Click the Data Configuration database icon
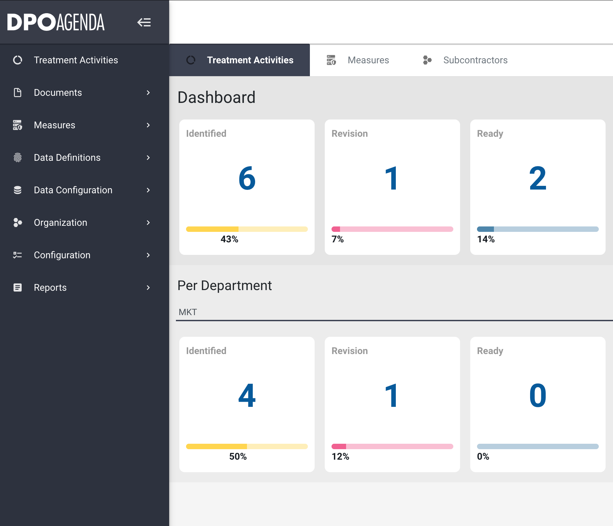 point(17,190)
